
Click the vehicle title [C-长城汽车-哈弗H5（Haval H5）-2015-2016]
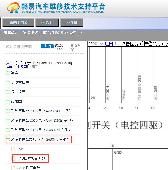(x=39, y=63)
